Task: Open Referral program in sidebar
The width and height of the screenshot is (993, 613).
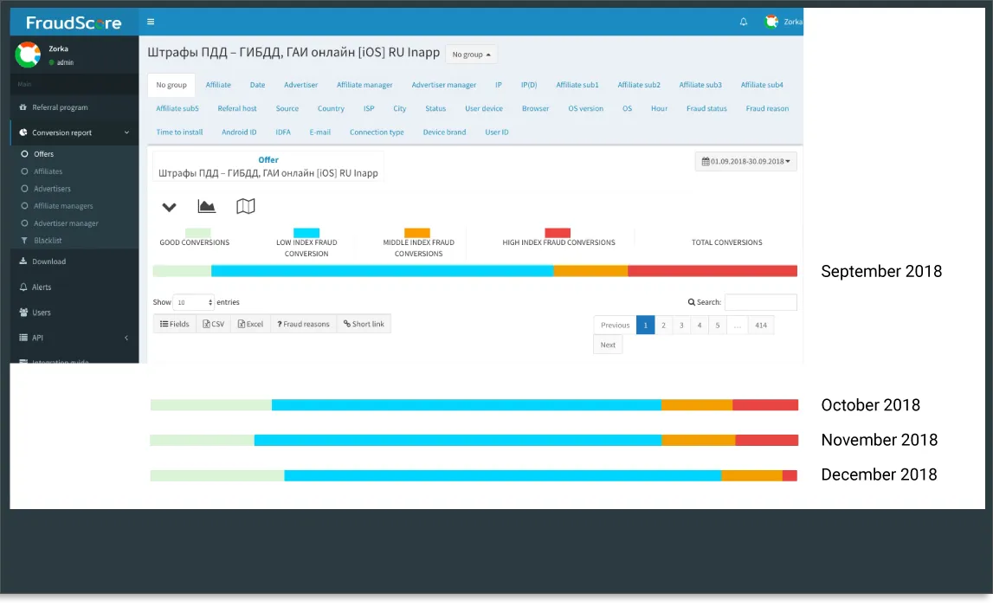Action: click(x=60, y=107)
